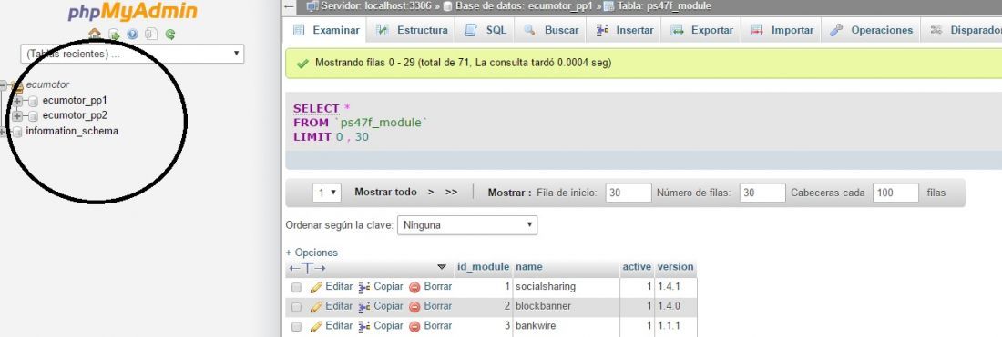Expand the ecumotor_pp2 database node
Image resolution: width=1002 pixels, height=337 pixels.
18,116
